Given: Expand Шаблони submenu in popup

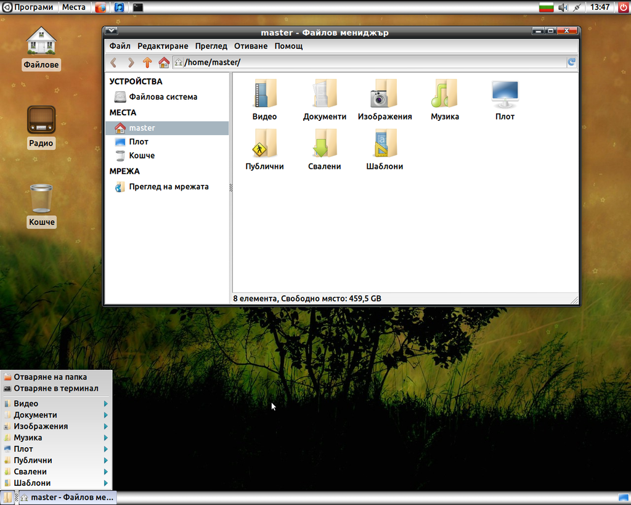Looking at the screenshot, I should click(x=56, y=483).
